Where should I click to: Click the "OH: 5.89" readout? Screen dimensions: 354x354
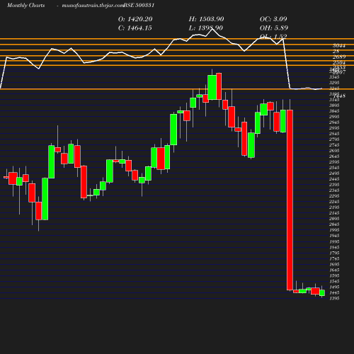[274, 28]
